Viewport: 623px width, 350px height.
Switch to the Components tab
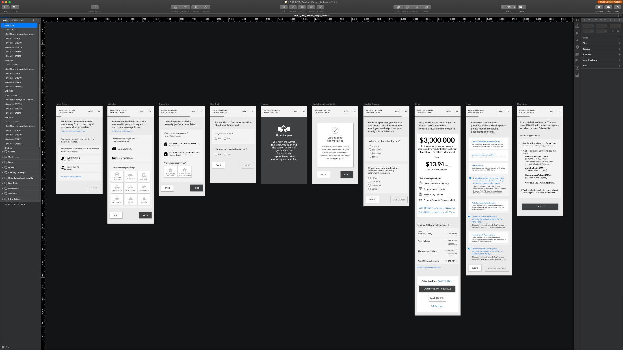point(18,20)
